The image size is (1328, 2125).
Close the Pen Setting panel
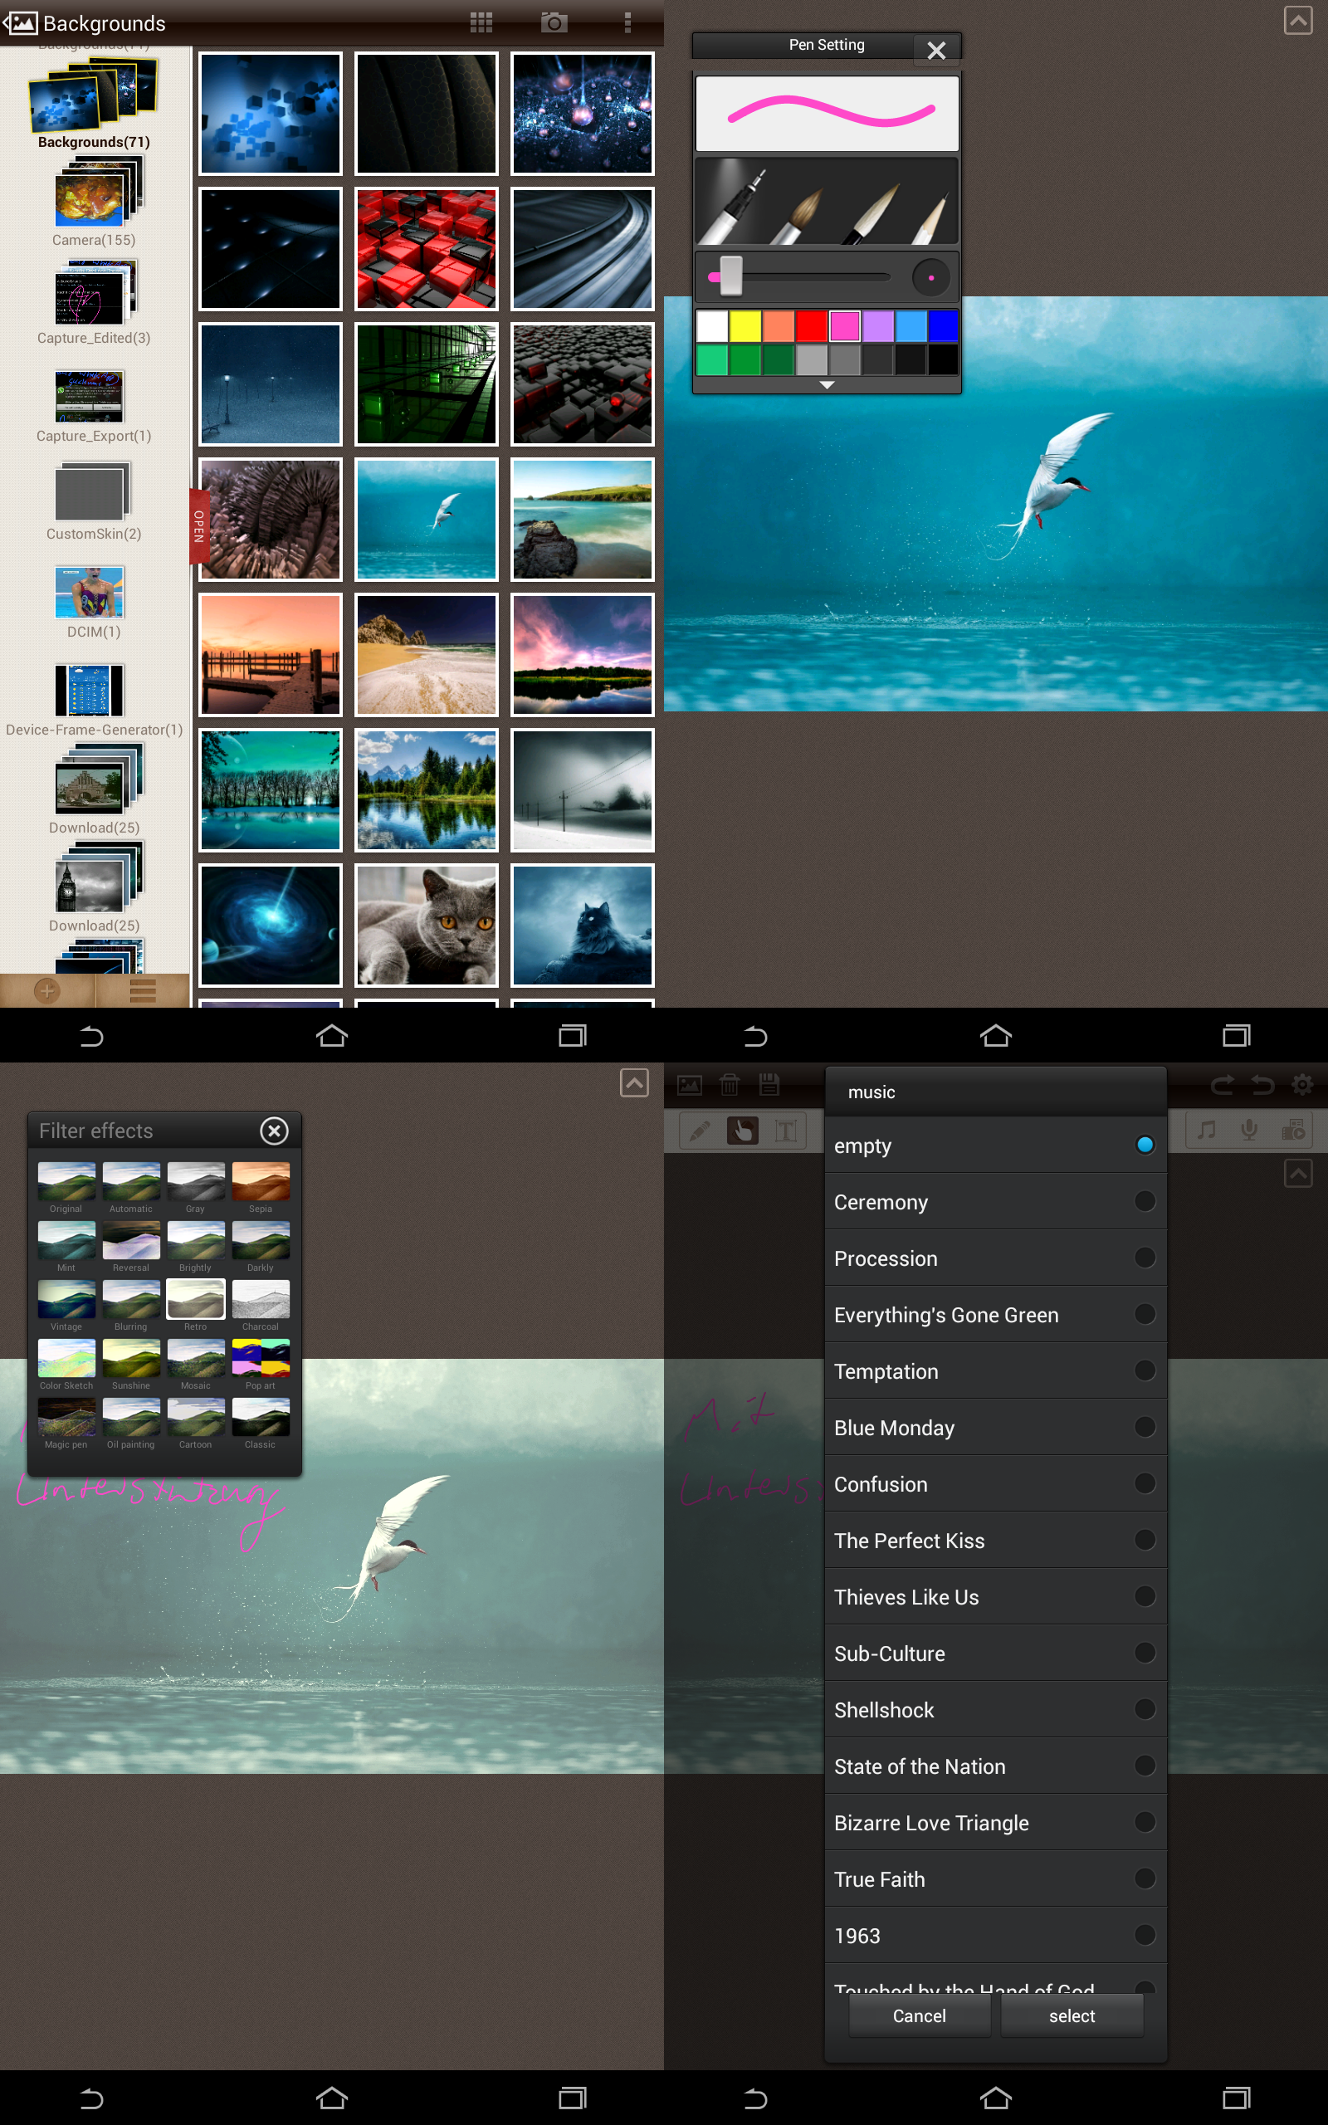tap(936, 50)
